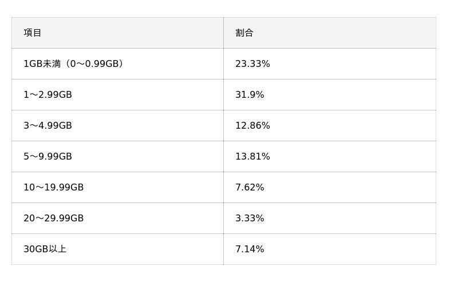Screen dimensions: 458x282
Task: Select the 30GB以上 row label
Action: click(45, 249)
